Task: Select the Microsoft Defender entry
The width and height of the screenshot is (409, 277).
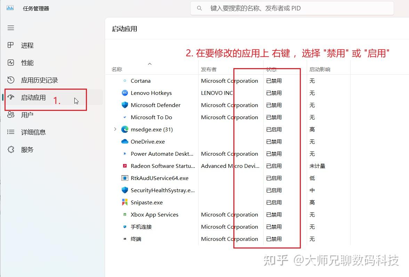Action: [155, 105]
